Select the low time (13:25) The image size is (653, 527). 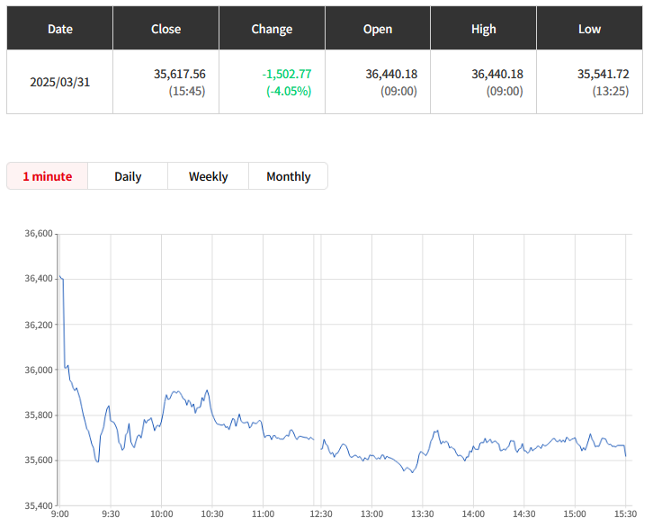point(611,91)
